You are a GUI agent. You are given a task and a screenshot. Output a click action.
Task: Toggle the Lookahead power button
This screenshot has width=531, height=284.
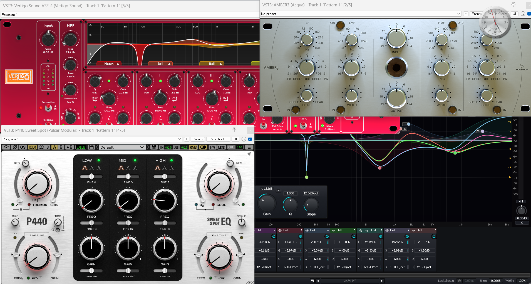click(x=459, y=281)
